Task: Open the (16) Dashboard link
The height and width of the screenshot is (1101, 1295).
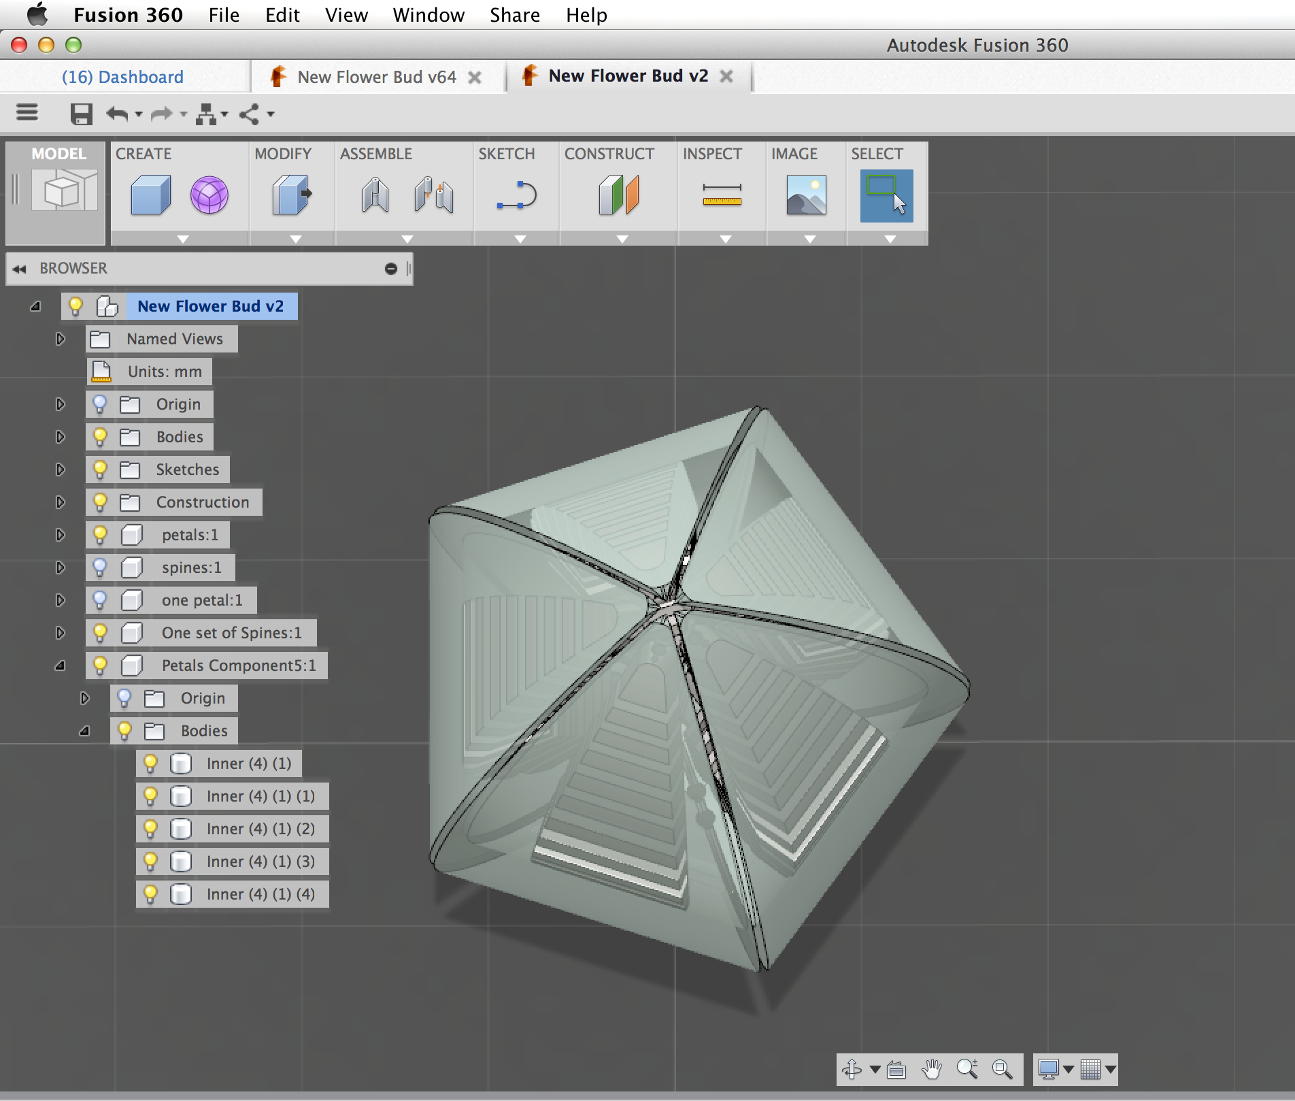Action: (122, 77)
